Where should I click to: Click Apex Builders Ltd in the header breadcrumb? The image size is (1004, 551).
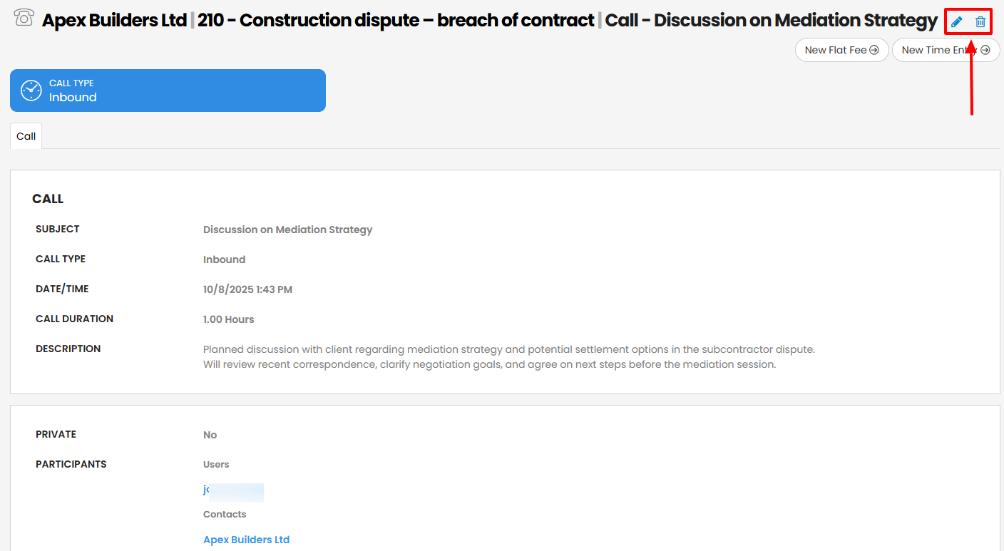point(114,19)
